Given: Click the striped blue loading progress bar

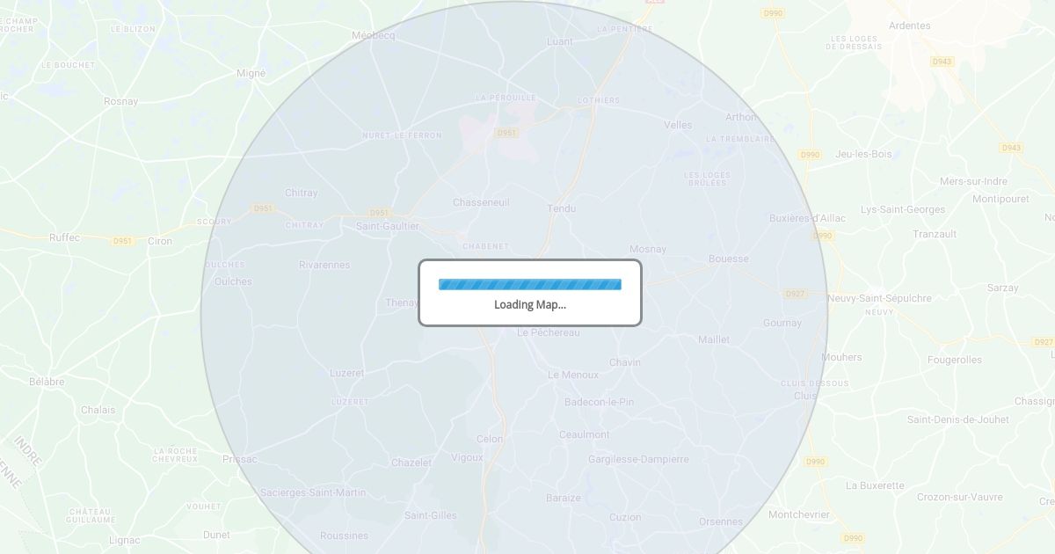Looking at the screenshot, I should coord(530,284).
